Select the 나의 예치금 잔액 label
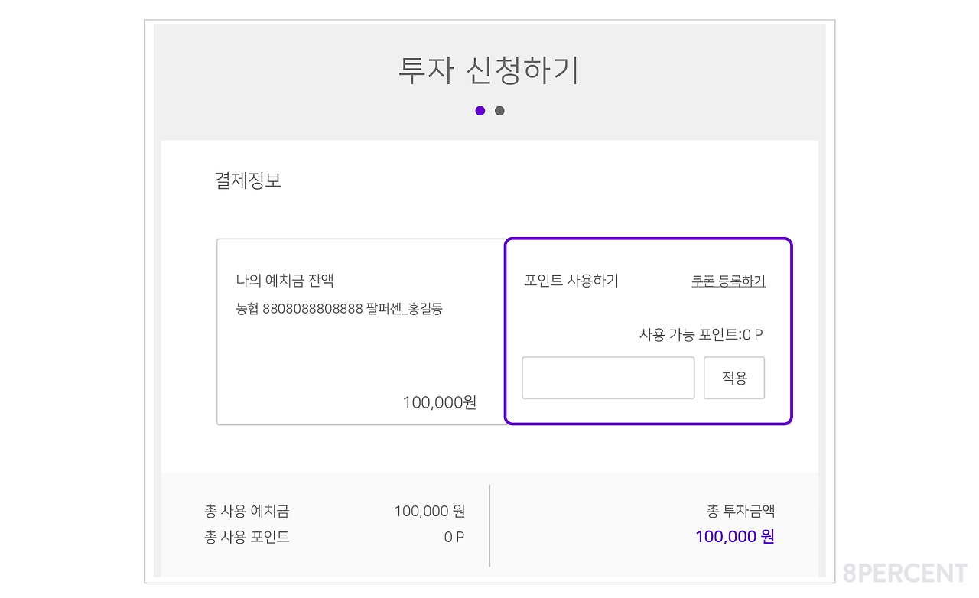 coord(285,281)
